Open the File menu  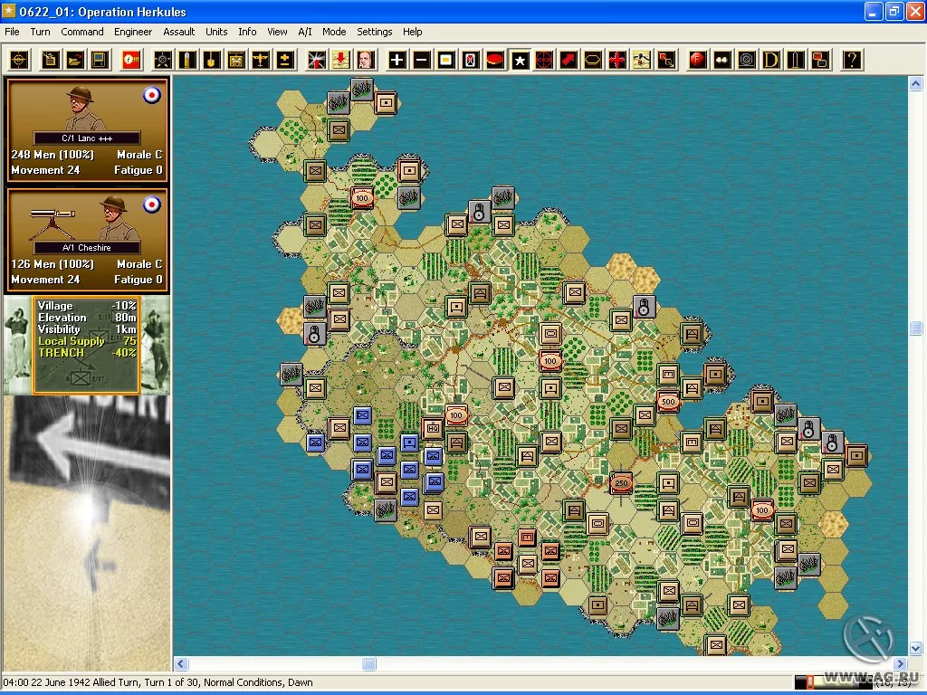[12, 32]
